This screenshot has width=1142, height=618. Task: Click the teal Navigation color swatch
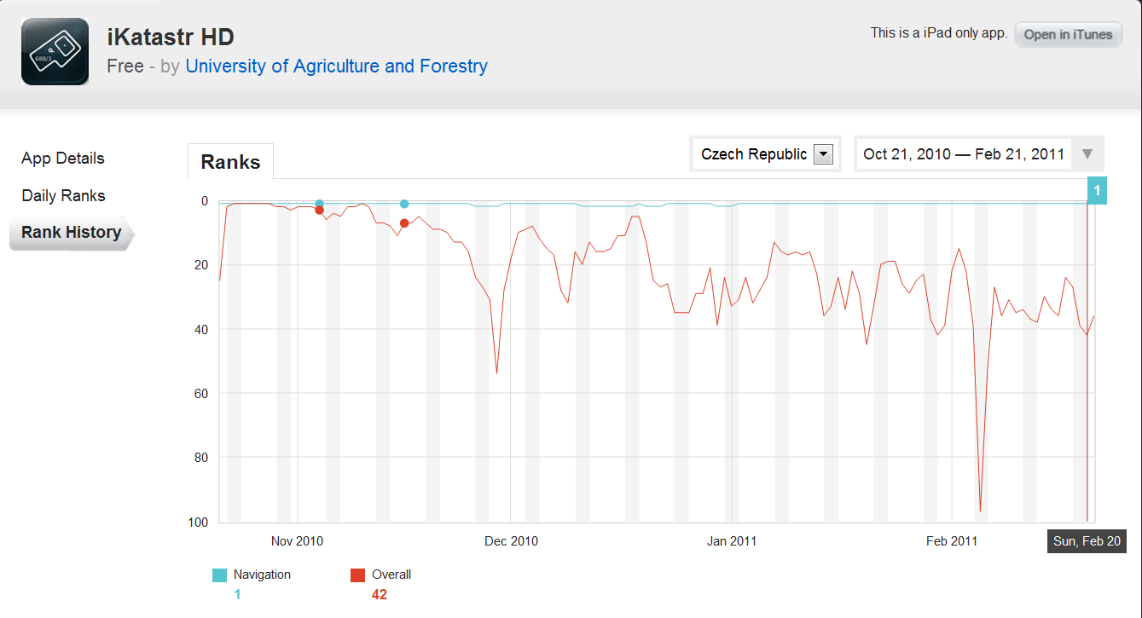(219, 575)
